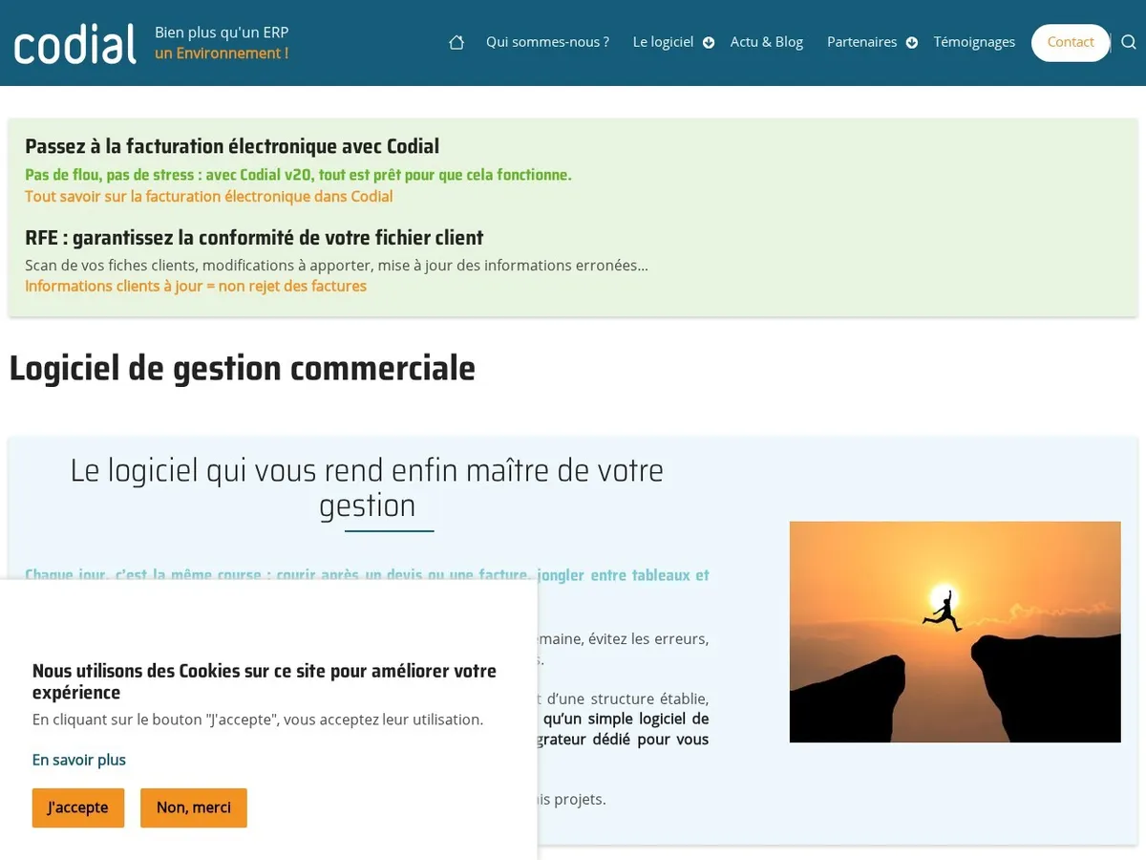Decline cookies with Non, merci button
The image size is (1146, 860).
click(194, 807)
